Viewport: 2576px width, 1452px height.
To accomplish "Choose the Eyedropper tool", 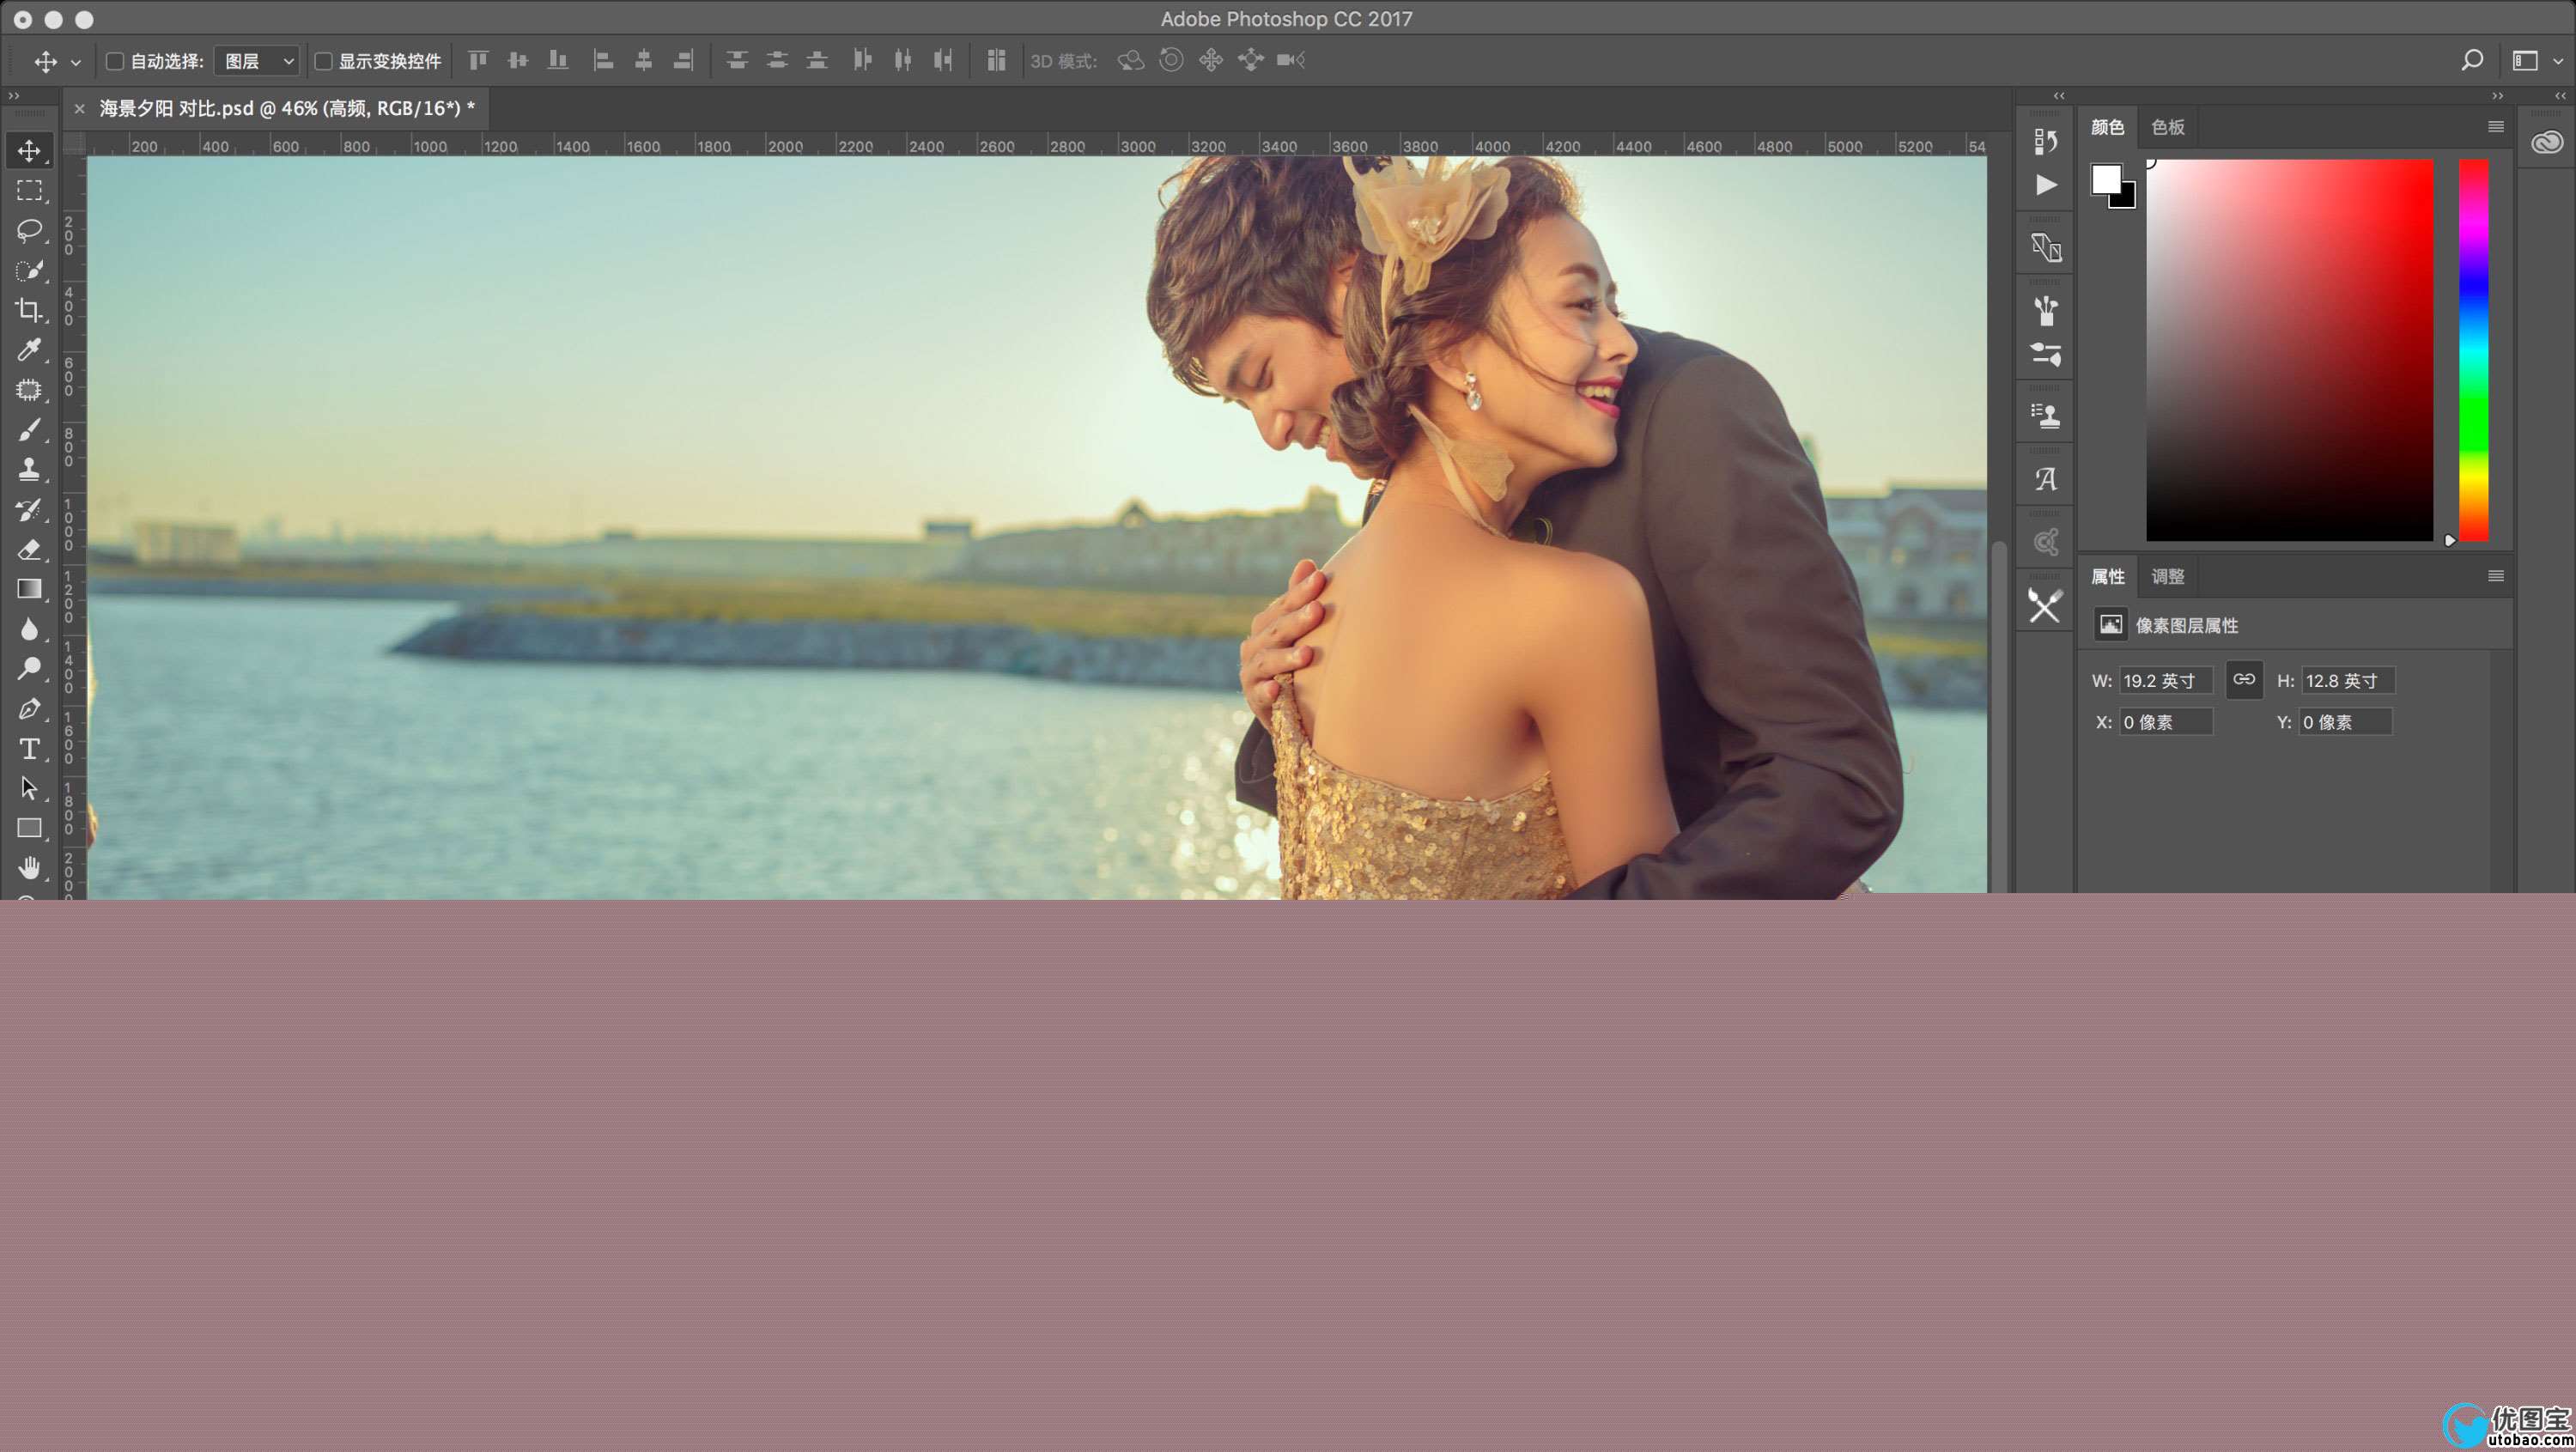I will [x=29, y=350].
